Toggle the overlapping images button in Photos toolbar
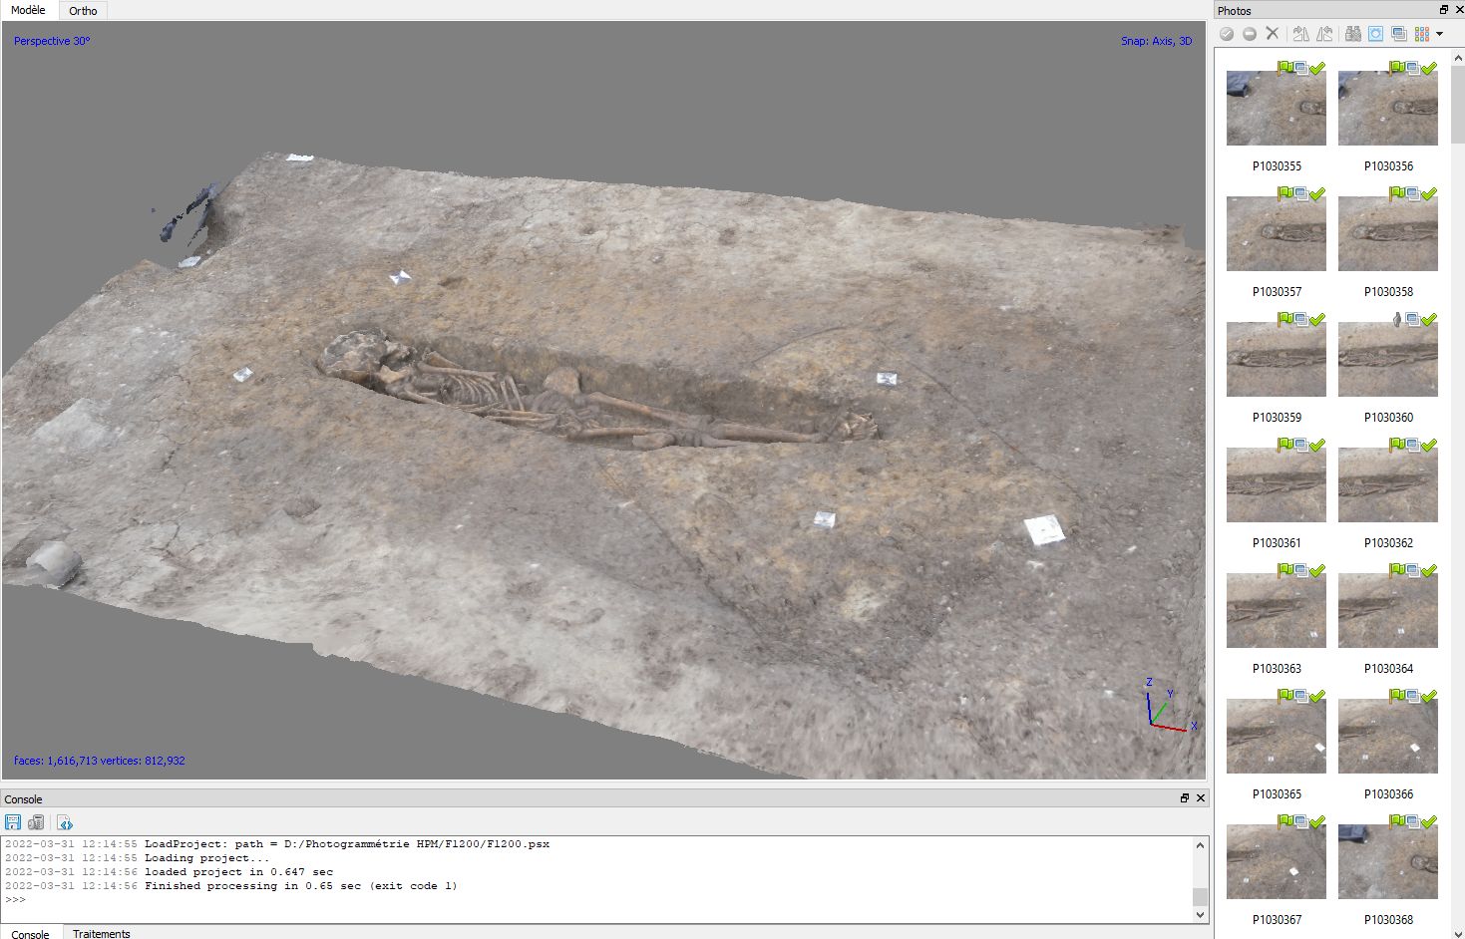This screenshot has height=939, width=1465. click(x=1399, y=34)
